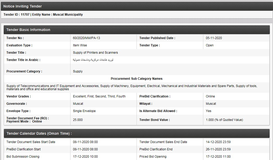Click the Open tender type value
Viewport: 273px width, 160px height.
[x=210, y=45]
